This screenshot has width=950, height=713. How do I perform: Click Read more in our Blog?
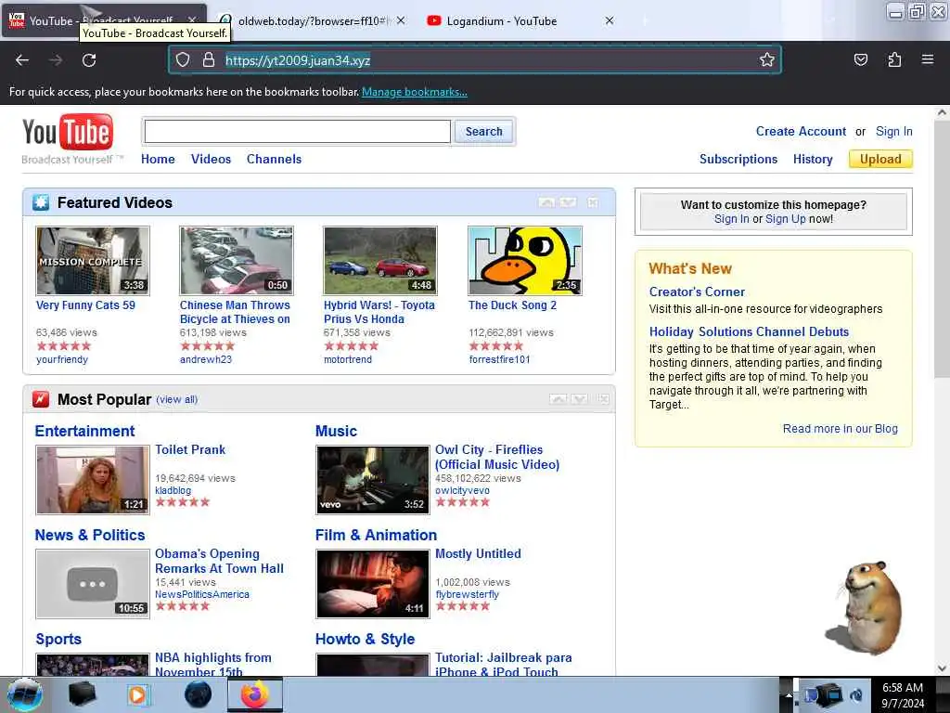[x=840, y=429]
